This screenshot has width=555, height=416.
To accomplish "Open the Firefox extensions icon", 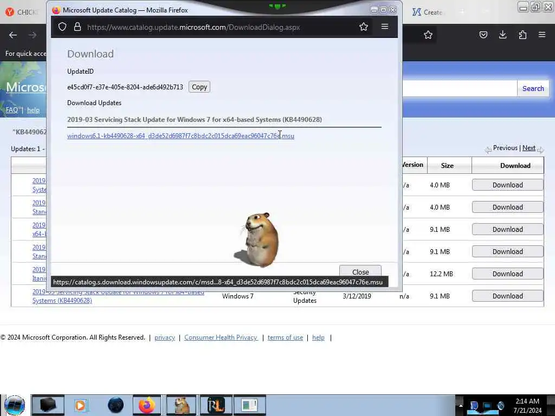I will 522,35.
